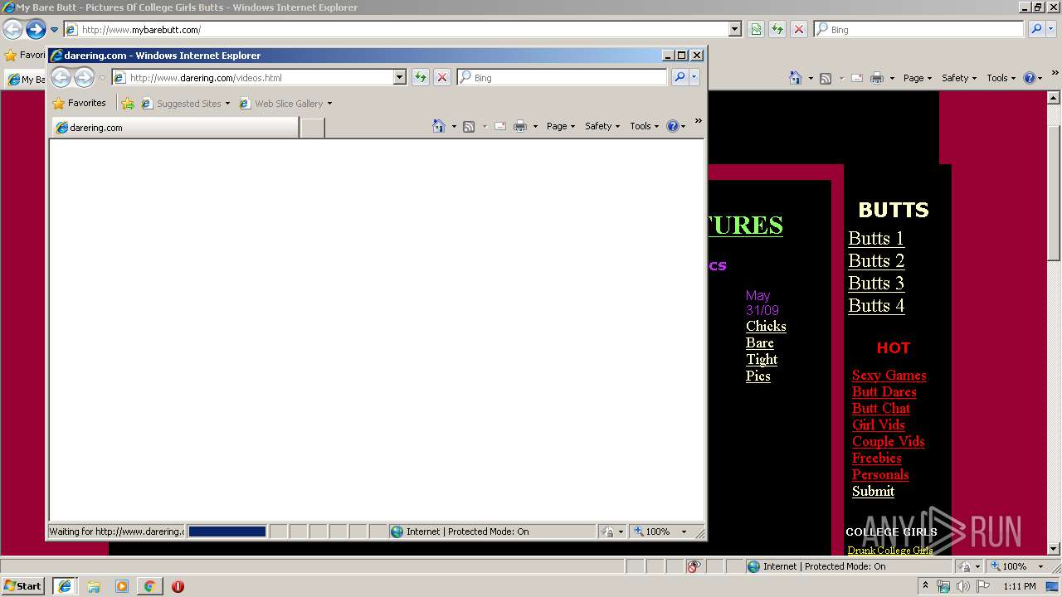Open Butts 2 link

(876, 261)
